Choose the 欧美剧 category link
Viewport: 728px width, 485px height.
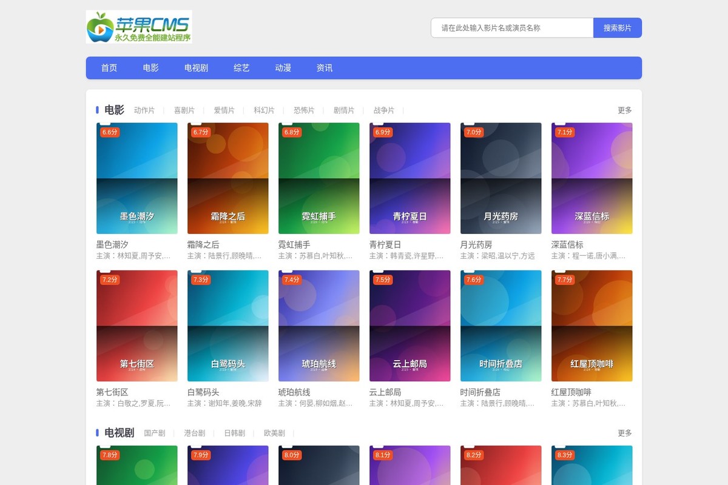pyautogui.click(x=275, y=433)
